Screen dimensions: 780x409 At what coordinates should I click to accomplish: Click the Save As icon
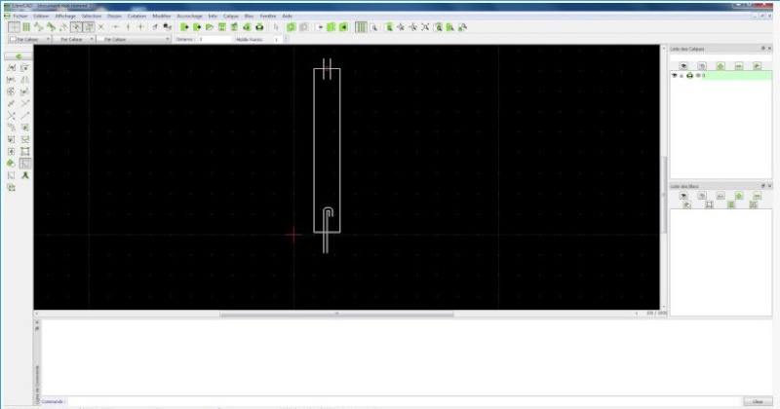234,27
